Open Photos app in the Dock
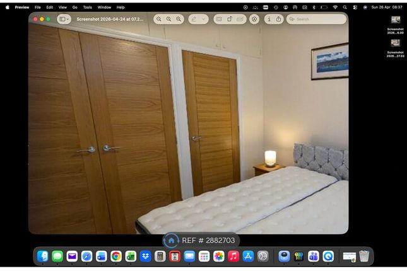407x271 pixels. [218, 257]
